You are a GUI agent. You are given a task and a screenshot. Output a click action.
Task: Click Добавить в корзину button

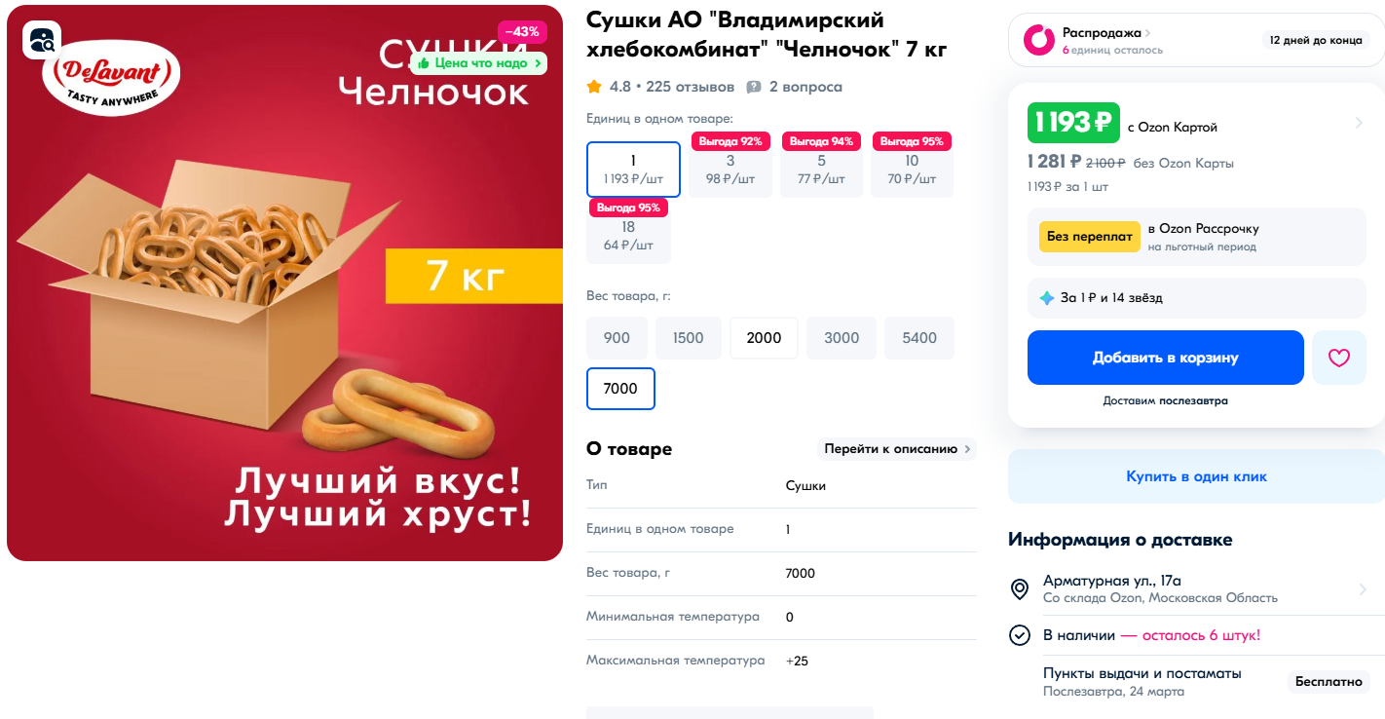(x=1165, y=358)
